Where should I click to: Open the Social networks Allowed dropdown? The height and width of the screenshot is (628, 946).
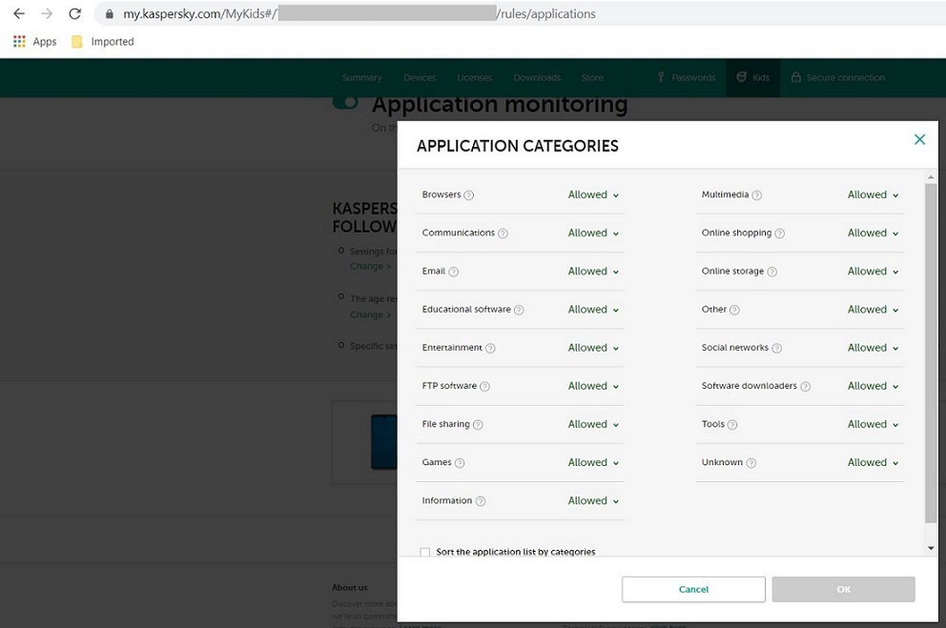873,349
